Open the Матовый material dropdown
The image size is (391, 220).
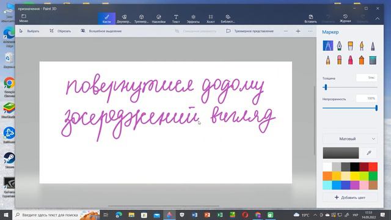coord(350,139)
